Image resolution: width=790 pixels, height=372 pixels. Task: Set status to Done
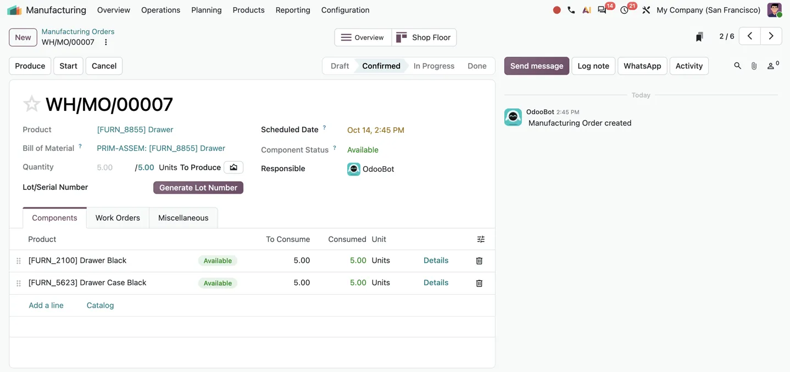[x=477, y=66]
